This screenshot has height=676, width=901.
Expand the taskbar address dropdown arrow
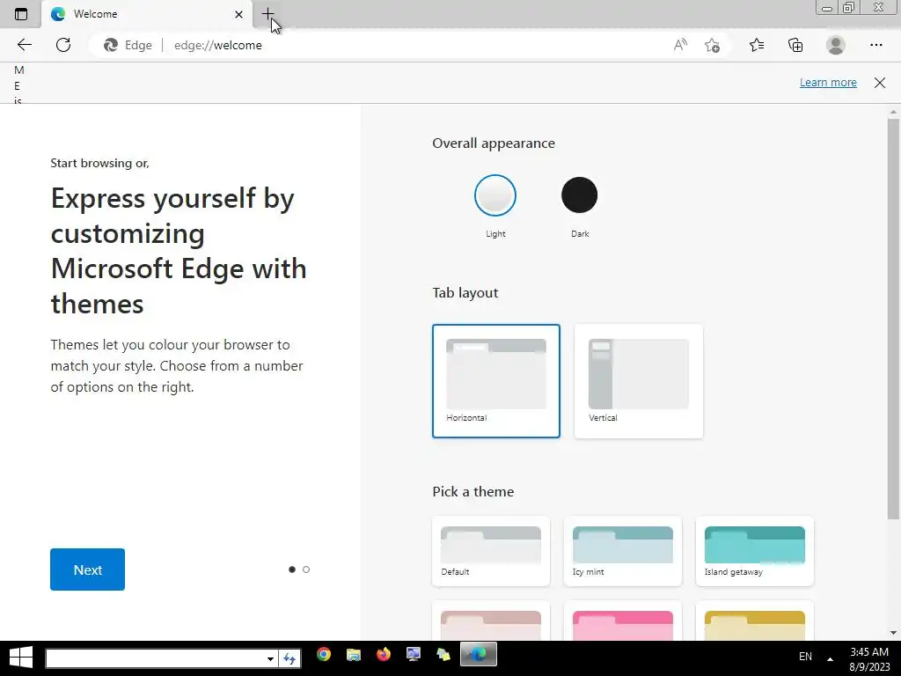270,658
